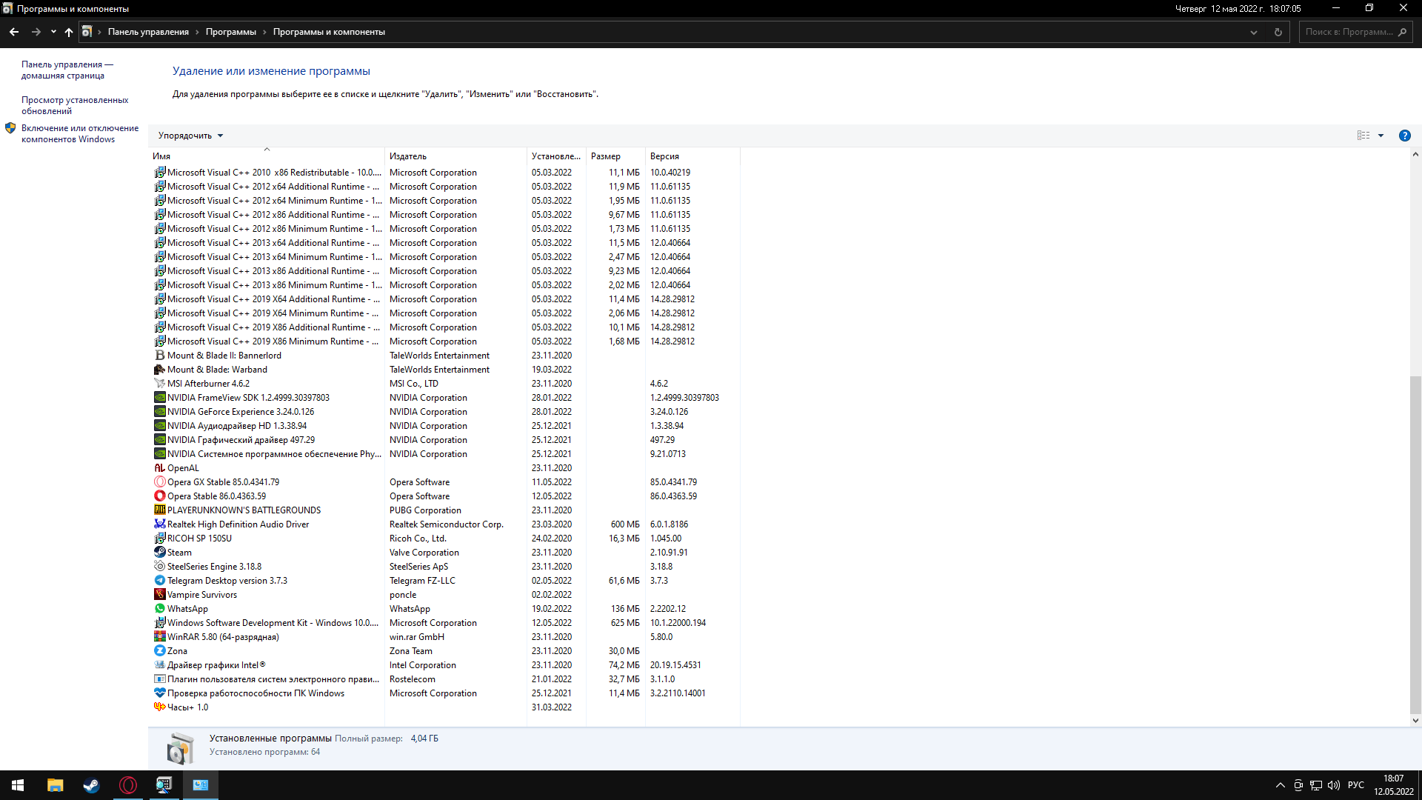Image resolution: width=1422 pixels, height=800 pixels.
Task: Click the PLAYERUNKNOWN'S BATTLEGROUNDS icon
Action: [x=159, y=510]
